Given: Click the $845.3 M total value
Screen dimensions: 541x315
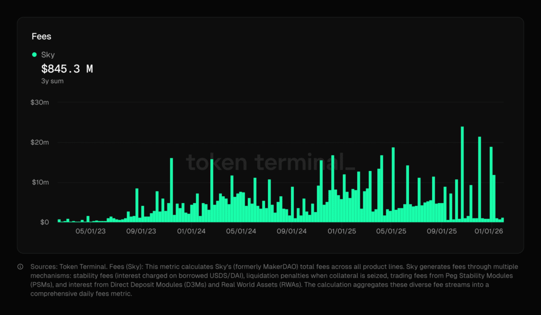Looking at the screenshot, I should click(x=67, y=69).
